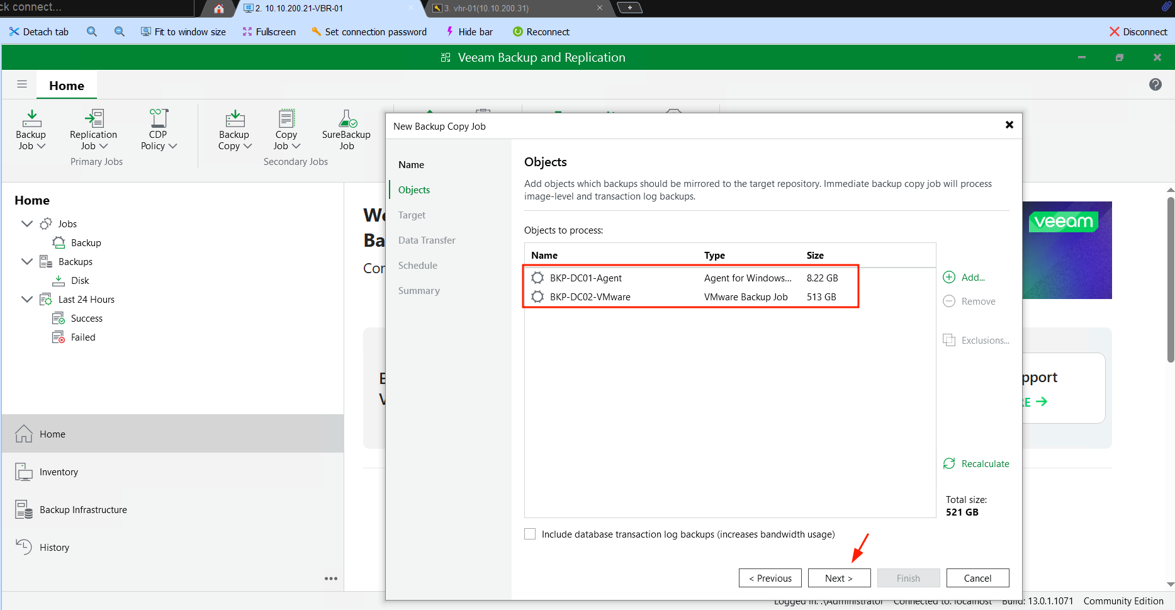Screen dimensions: 1175x610
Task: Switch the remote session to Fullscreen
Action: [269, 31]
